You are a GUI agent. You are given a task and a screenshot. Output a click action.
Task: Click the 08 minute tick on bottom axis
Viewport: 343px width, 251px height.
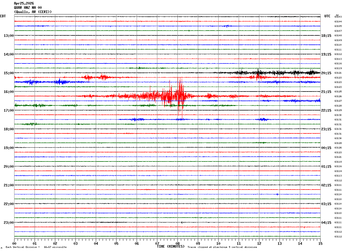click(177, 243)
